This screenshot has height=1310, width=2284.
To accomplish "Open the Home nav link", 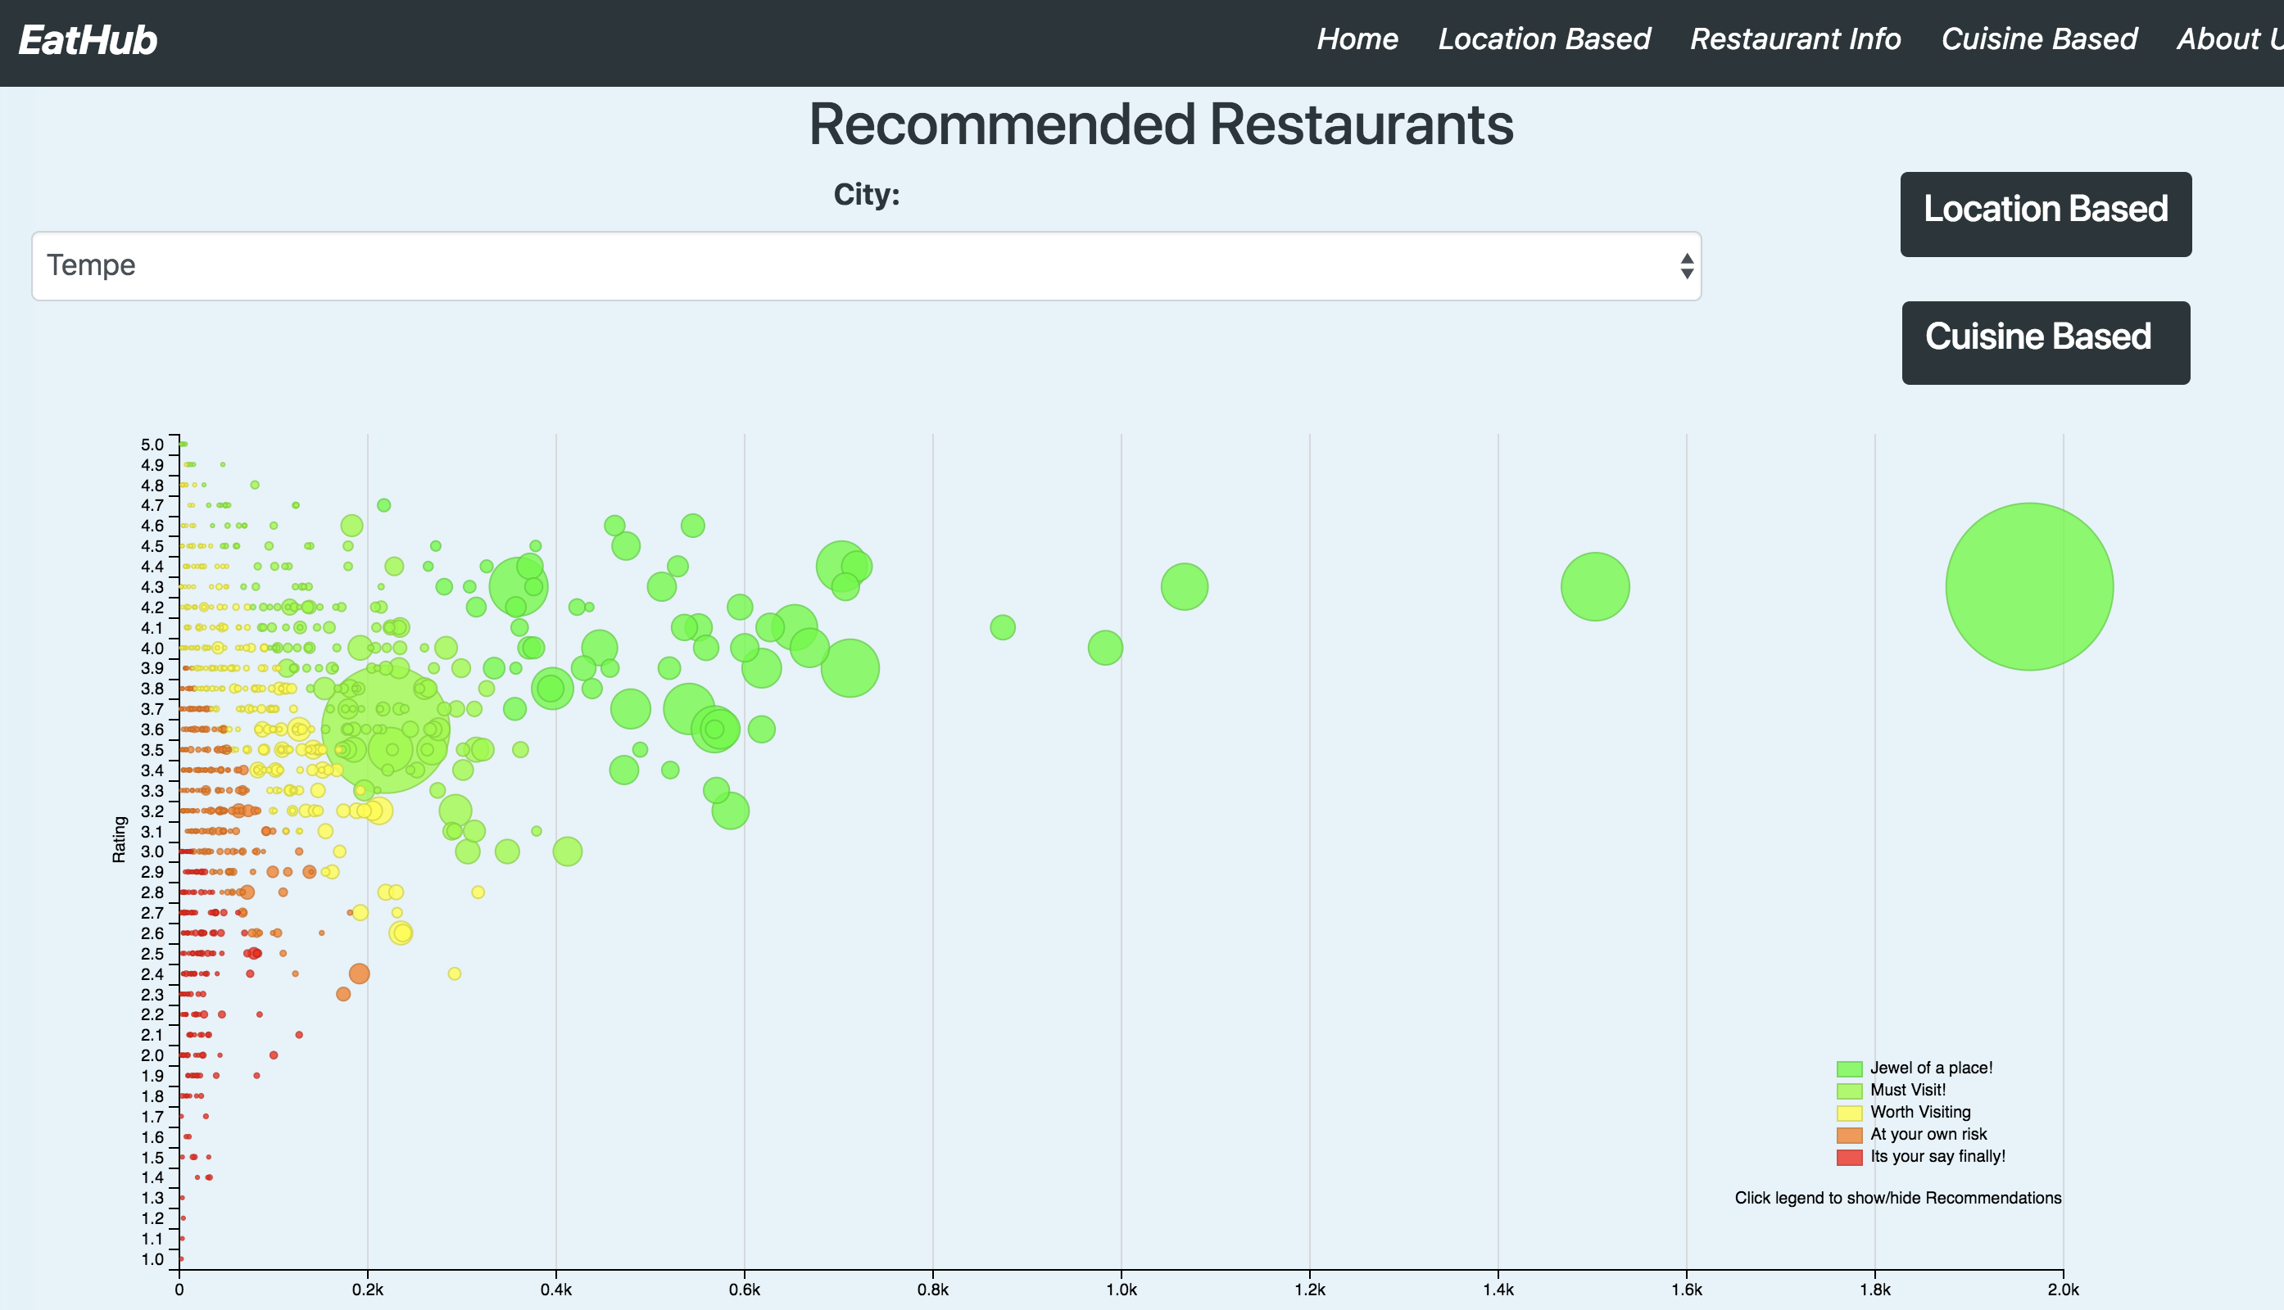I will [1357, 38].
